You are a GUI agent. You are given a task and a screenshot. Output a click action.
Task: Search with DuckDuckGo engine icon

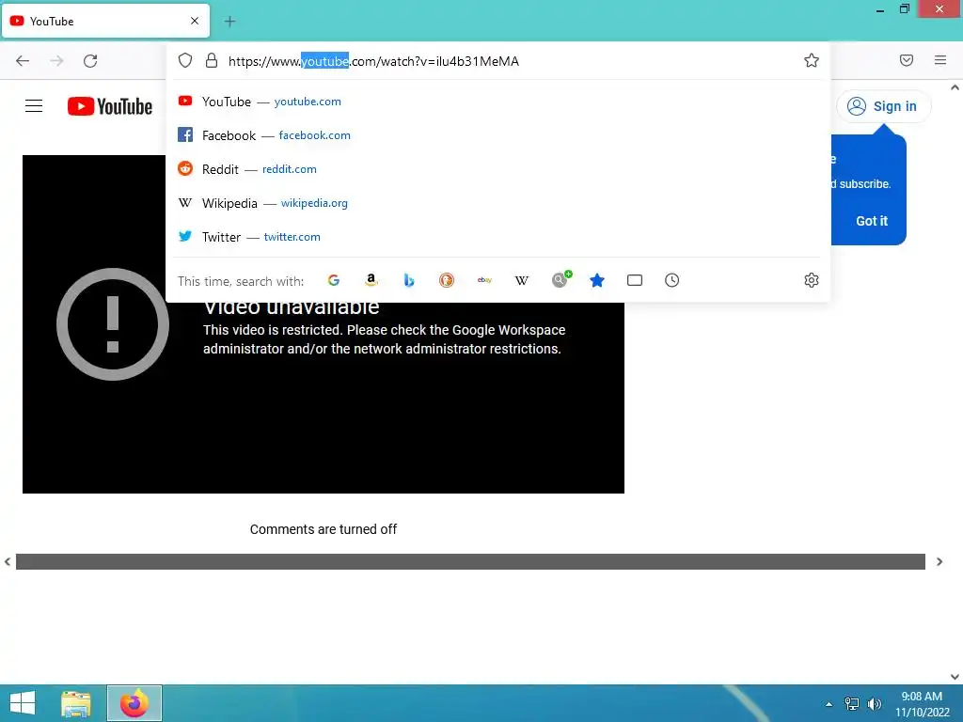447,280
